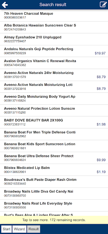Select the Result tab

click(34, 229)
